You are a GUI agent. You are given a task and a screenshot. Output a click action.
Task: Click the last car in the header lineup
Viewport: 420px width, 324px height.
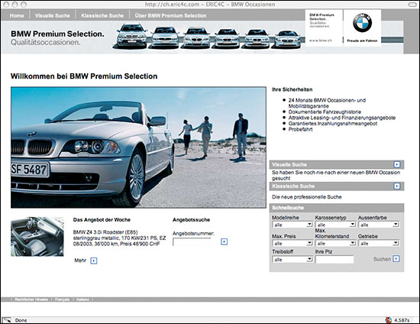(x=288, y=39)
